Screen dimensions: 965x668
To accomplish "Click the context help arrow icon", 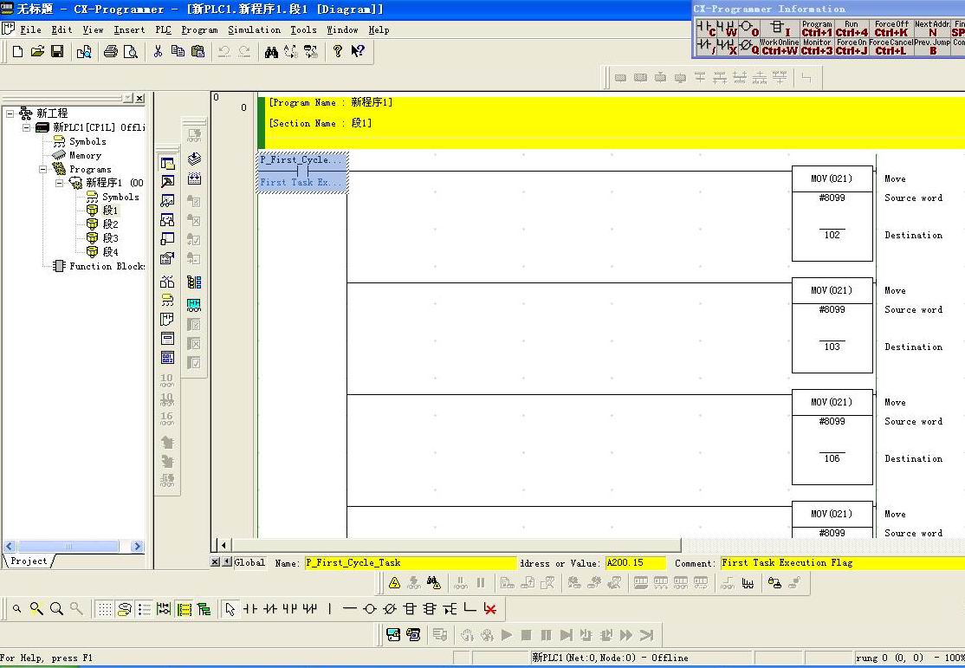I will 358,52.
